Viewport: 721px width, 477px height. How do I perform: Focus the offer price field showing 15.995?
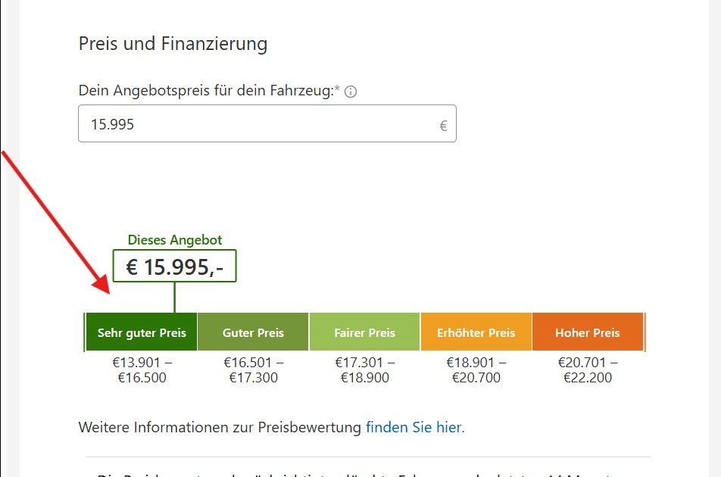[x=257, y=123]
